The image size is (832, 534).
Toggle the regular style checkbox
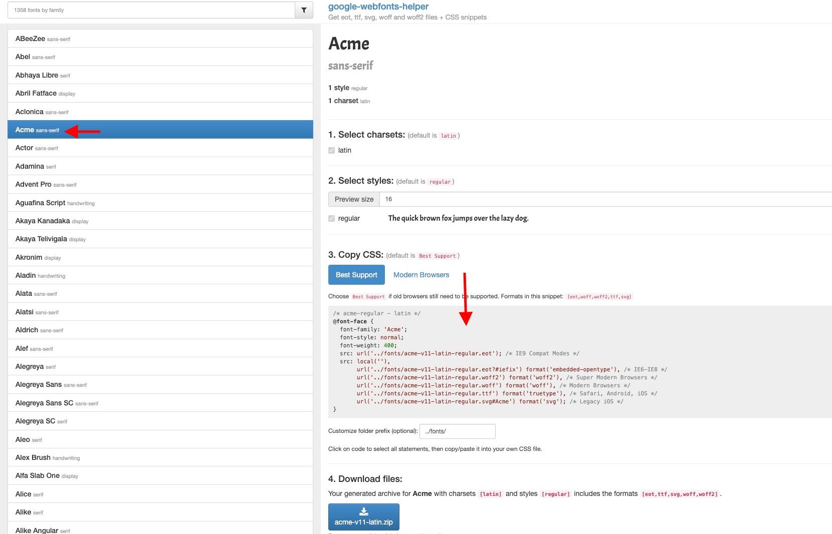point(331,218)
